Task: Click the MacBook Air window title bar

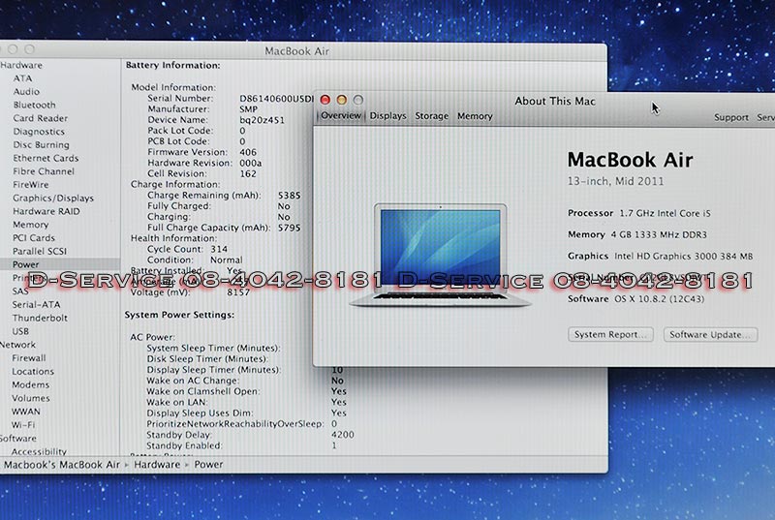Action: [x=296, y=51]
